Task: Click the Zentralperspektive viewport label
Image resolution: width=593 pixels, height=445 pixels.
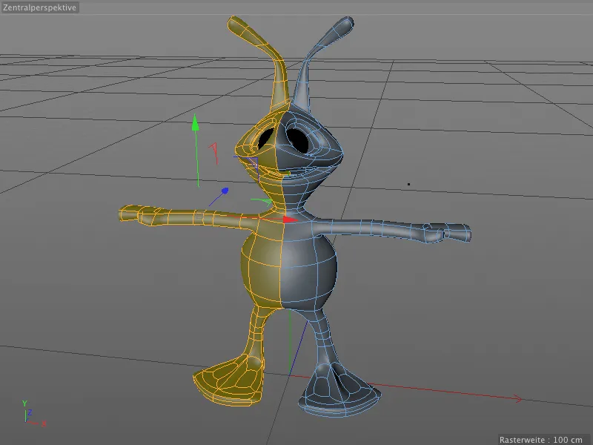Action: pos(39,9)
